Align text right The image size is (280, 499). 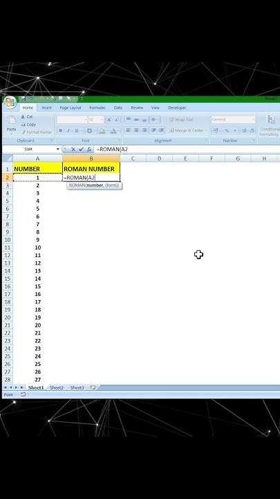(x=144, y=130)
